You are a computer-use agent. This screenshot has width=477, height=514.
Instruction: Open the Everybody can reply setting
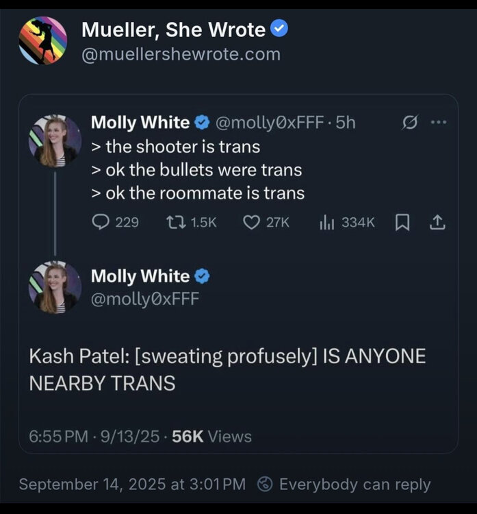click(x=344, y=485)
